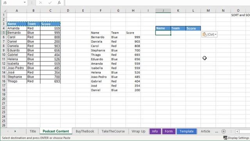The image size is (250, 141).
Task: Click the sheet tabs scroll left arrow
Action: click(x=8, y=132)
